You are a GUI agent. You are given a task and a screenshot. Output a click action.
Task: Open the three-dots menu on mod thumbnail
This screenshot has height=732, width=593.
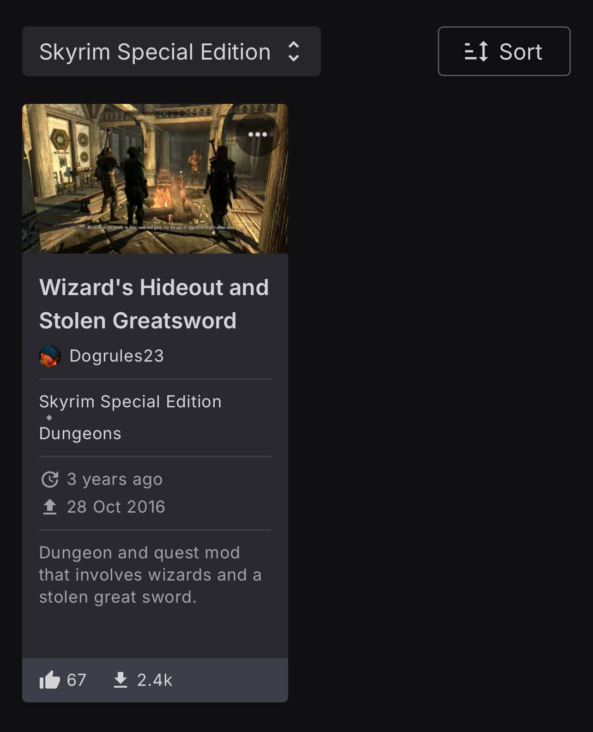(258, 134)
